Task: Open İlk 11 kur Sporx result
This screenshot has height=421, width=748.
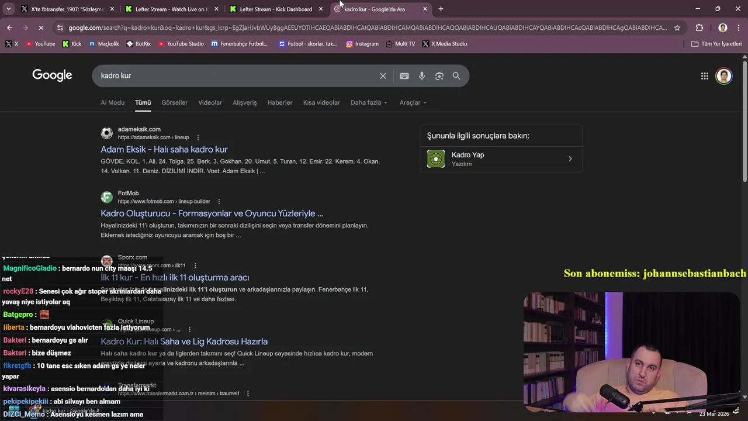Action: click(x=175, y=278)
